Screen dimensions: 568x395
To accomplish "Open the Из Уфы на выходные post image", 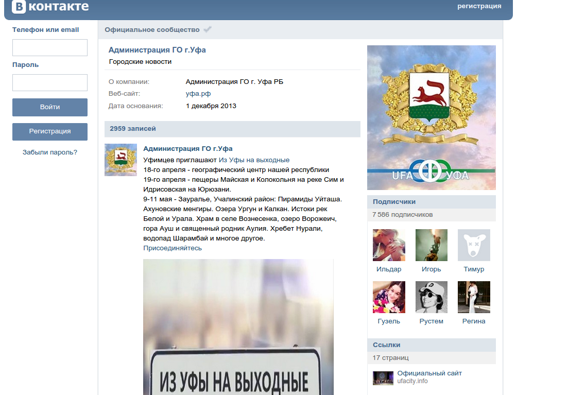I will (238, 327).
